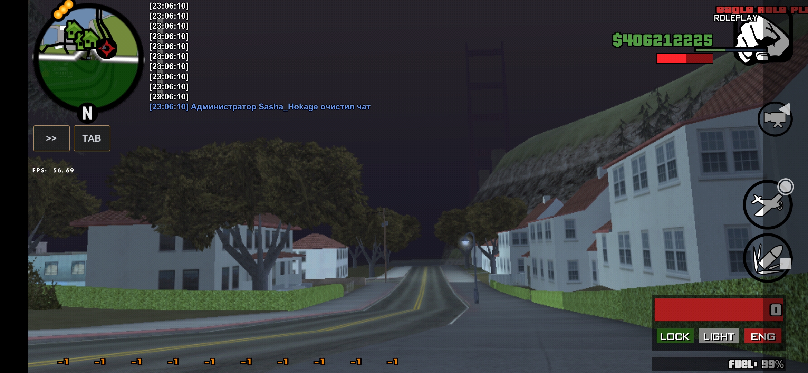Screen dimensions: 808x373
Task: Tap the red player marker on minimap
Action: (x=106, y=48)
